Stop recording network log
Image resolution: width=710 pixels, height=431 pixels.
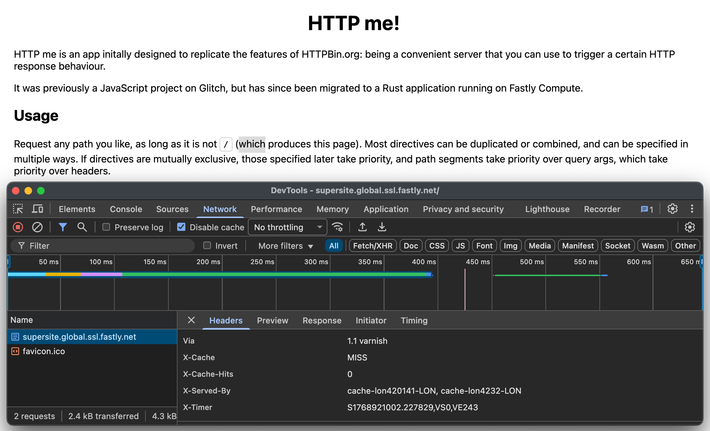click(x=18, y=227)
